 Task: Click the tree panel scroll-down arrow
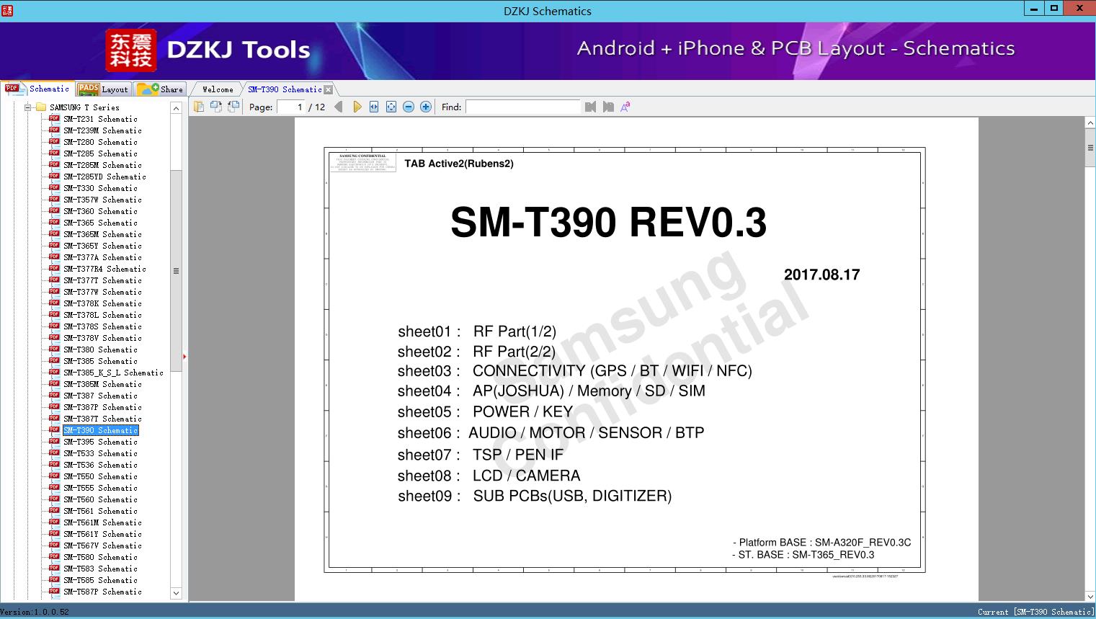[176, 593]
